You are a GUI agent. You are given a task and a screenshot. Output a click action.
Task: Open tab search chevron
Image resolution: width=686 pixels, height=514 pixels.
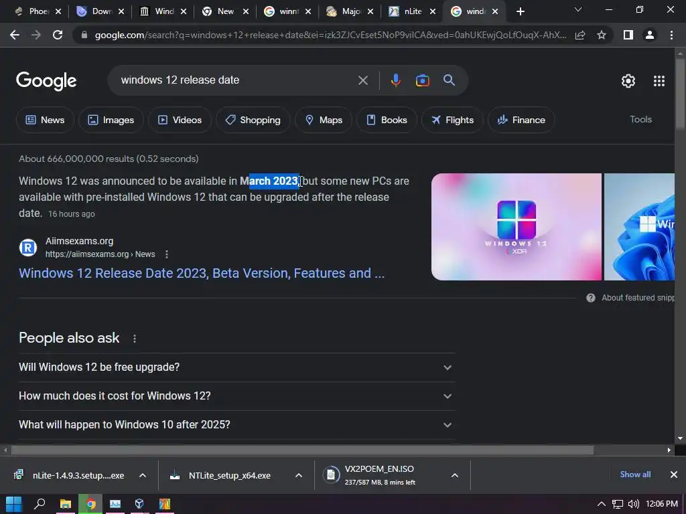coord(578,9)
